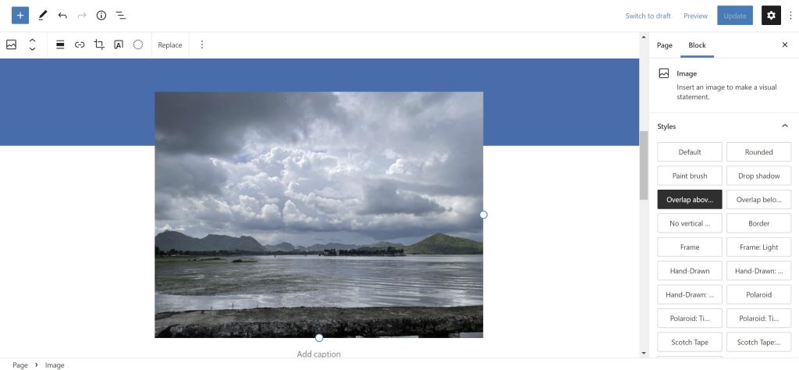Image resolution: width=799 pixels, height=370 pixels.
Task: Collapse the Styles section
Action: coord(784,126)
